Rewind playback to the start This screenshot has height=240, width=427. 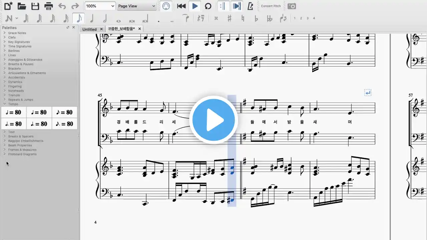click(181, 6)
